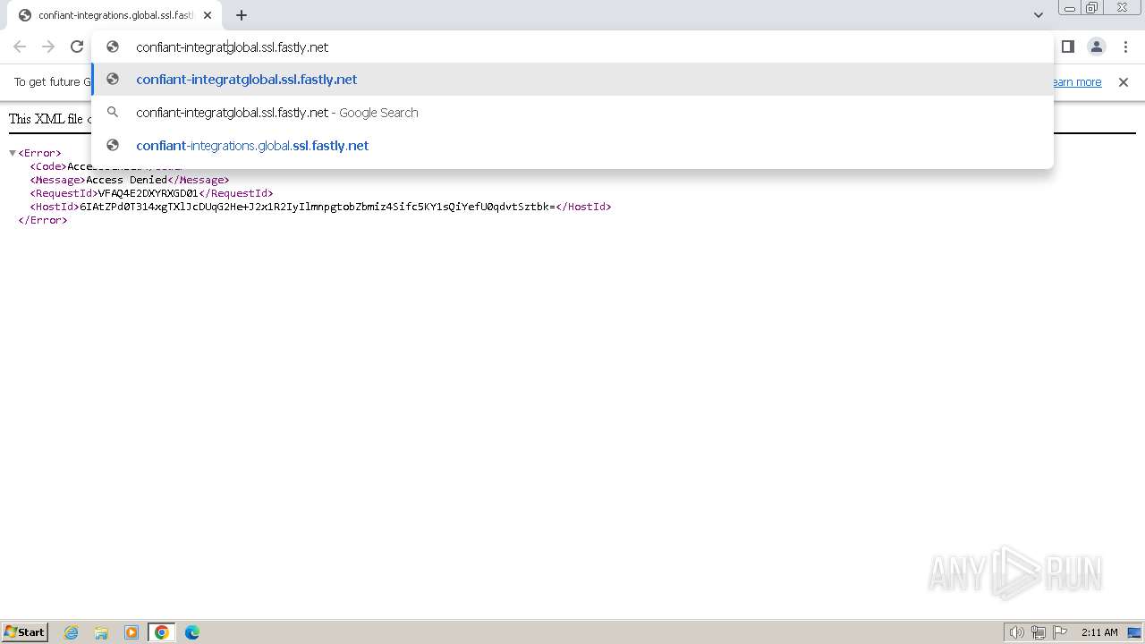Viewport: 1145px width, 644px height.
Task: Choose the Google Search suggestion row
Action: 572,113
